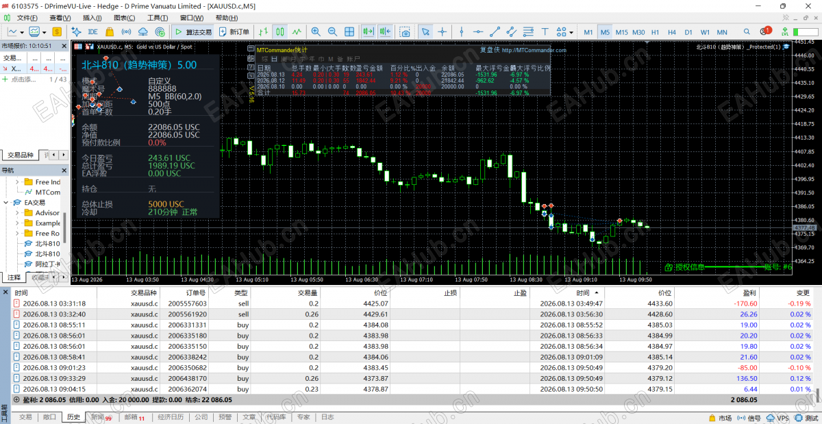Open the 经济日历 calendar tab
The width and height of the screenshot is (822, 424).
pos(171,417)
